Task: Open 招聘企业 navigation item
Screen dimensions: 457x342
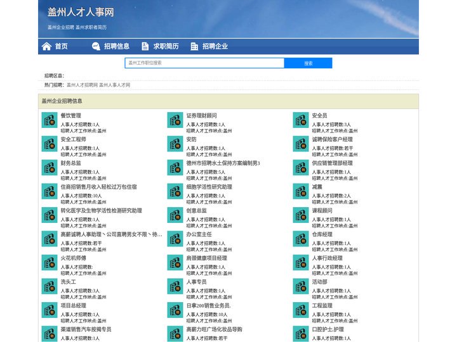Action: tap(215, 46)
